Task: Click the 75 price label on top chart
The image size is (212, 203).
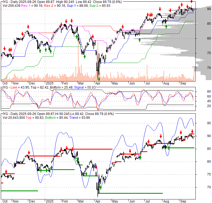Action: [x=209, y=53]
